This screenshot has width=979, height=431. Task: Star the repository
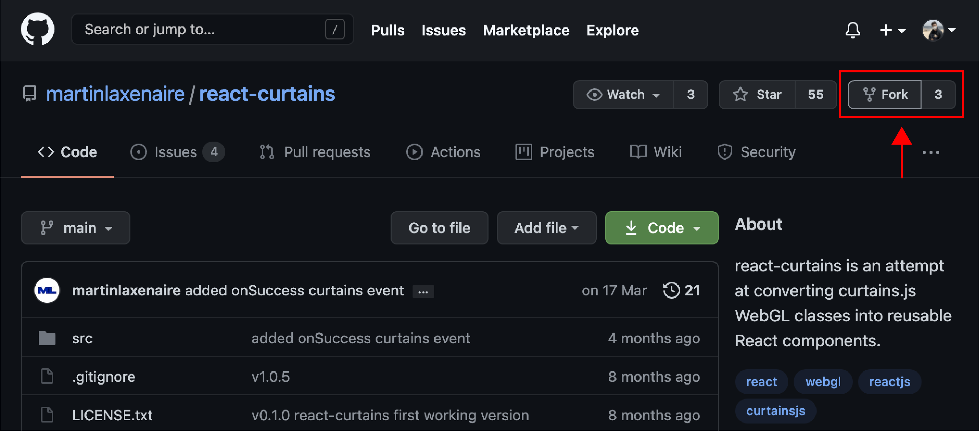(757, 95)
